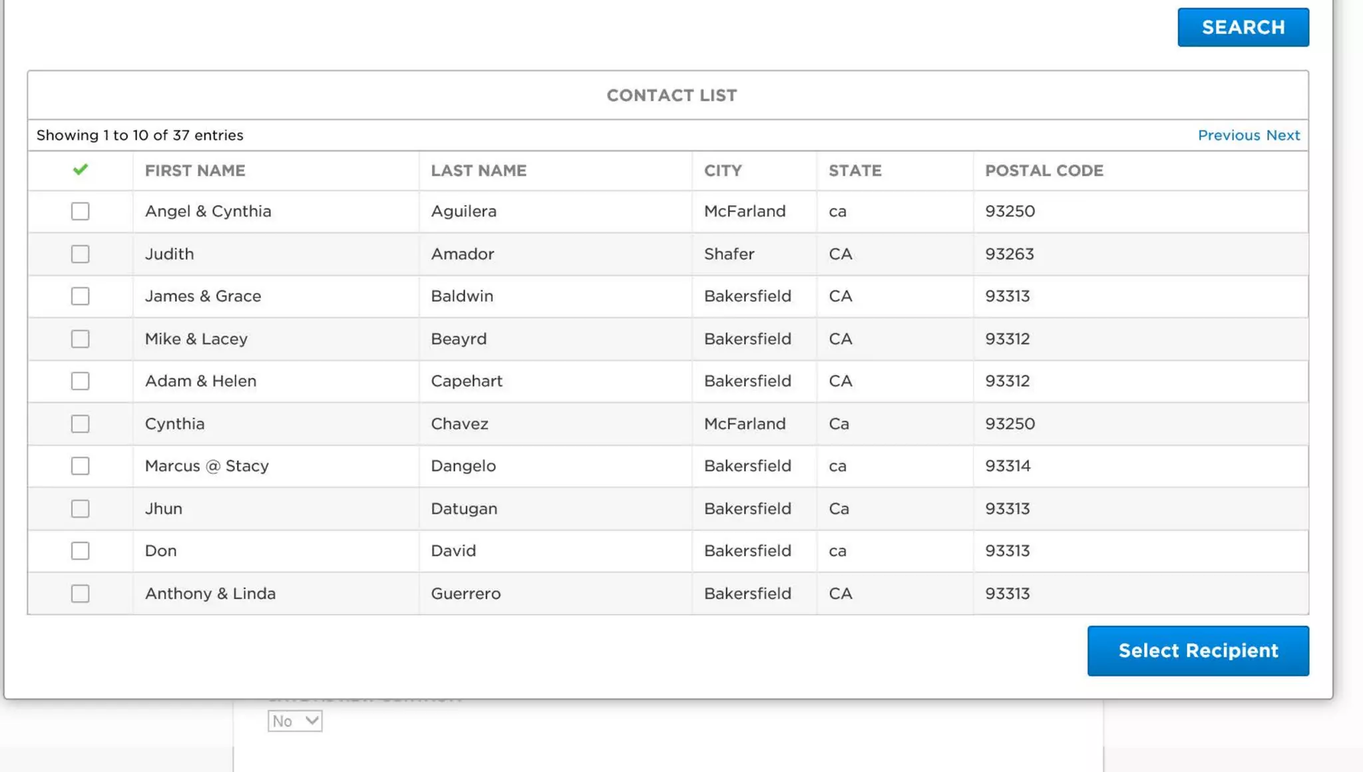Open the No dropdown below the dialog
This screenshot has height=772, width=1363.
(x=295, y=721)
